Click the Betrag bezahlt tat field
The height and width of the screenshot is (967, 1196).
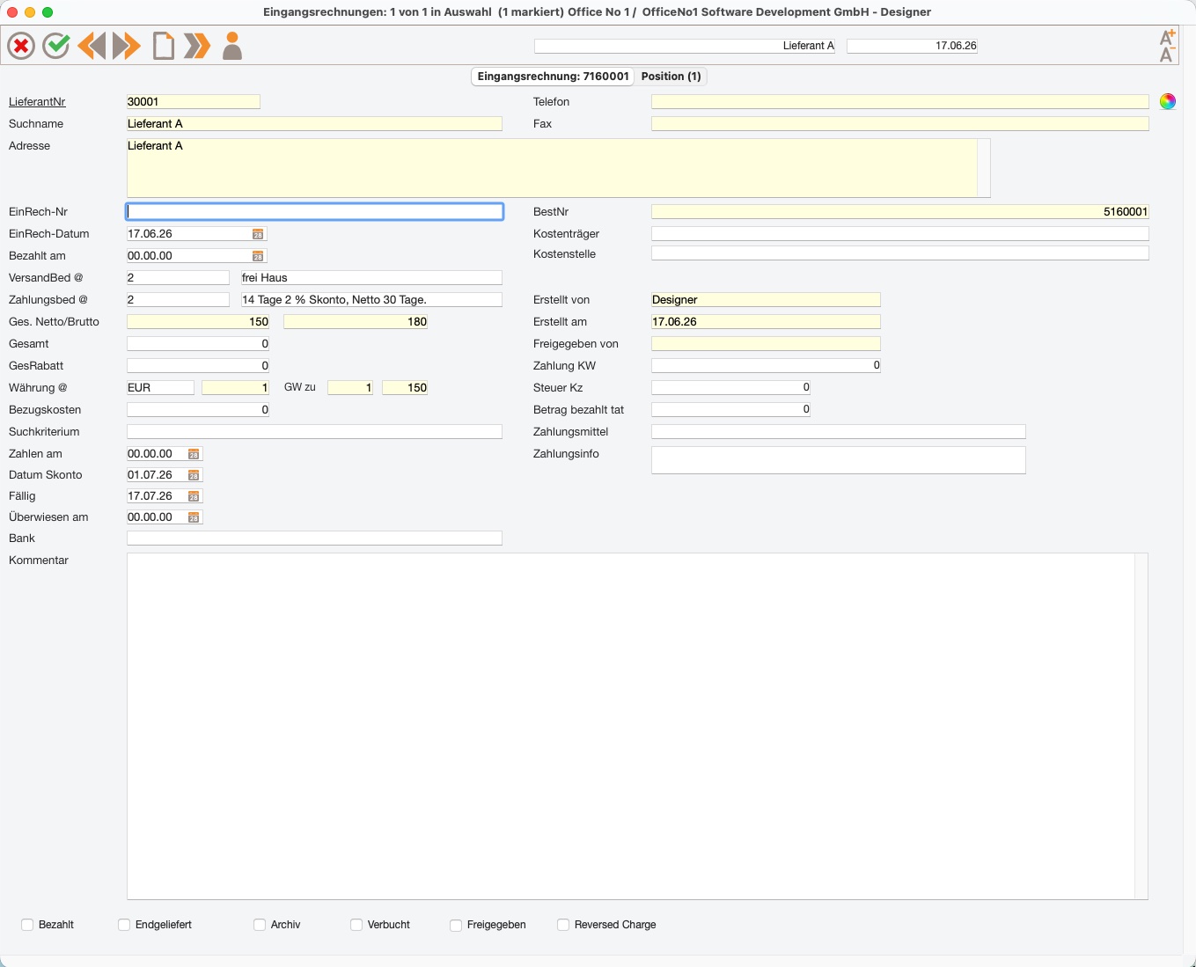point(730,409)
